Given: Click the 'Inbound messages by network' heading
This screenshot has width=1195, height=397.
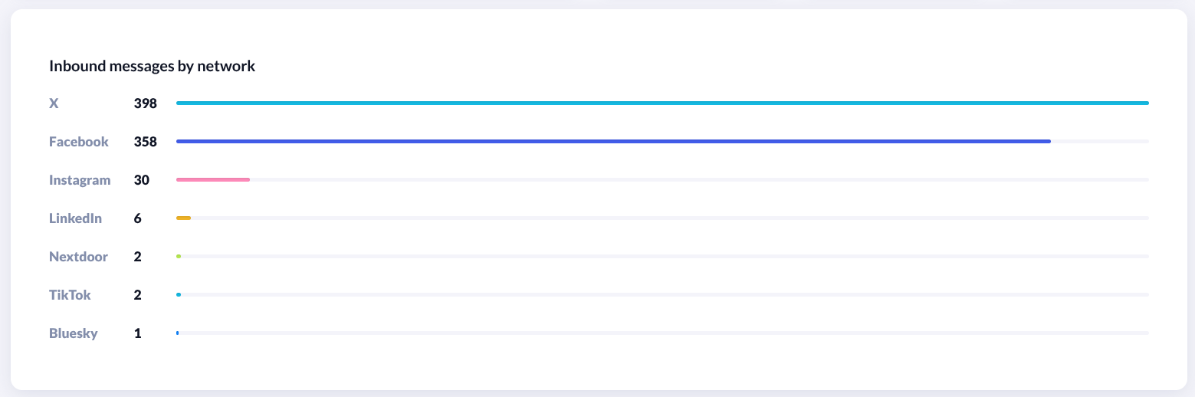Looking at the screenshot, I should [x=152, y=67].
